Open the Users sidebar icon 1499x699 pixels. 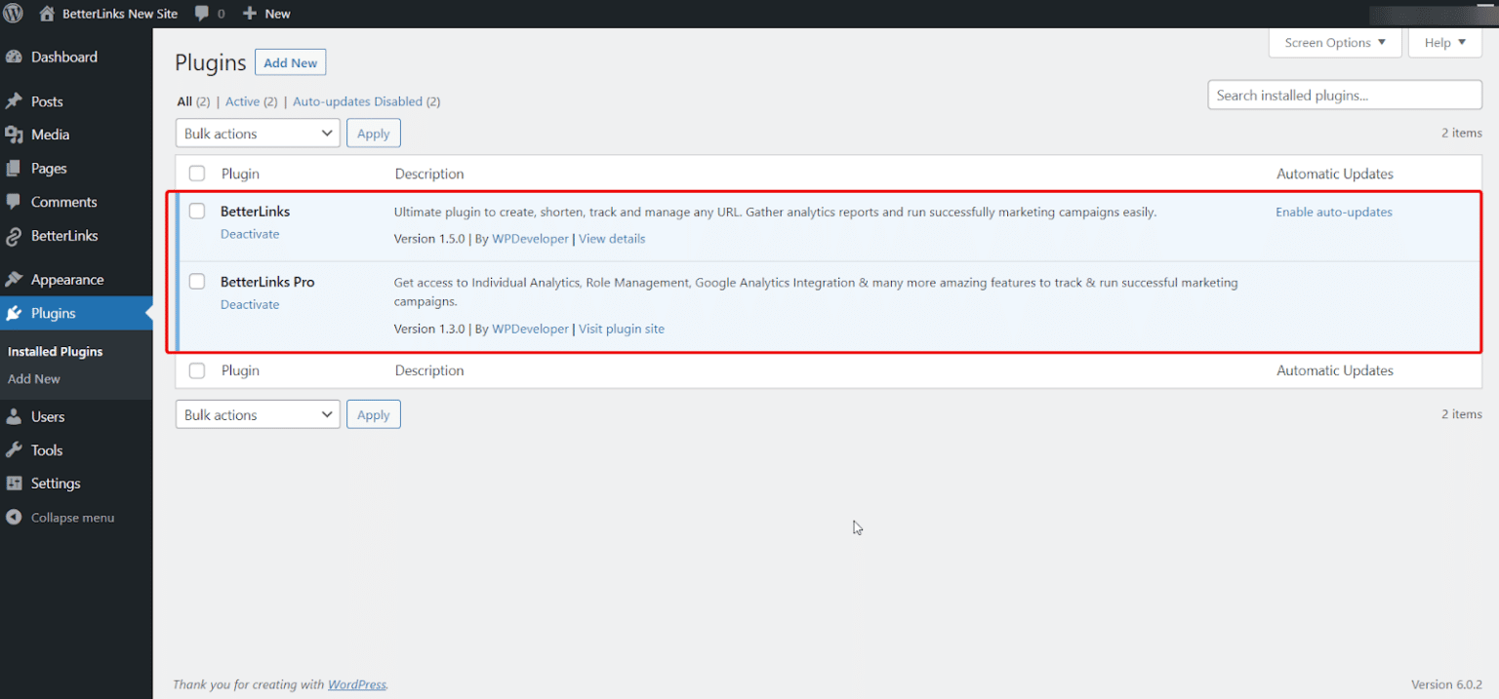point(15,416)
